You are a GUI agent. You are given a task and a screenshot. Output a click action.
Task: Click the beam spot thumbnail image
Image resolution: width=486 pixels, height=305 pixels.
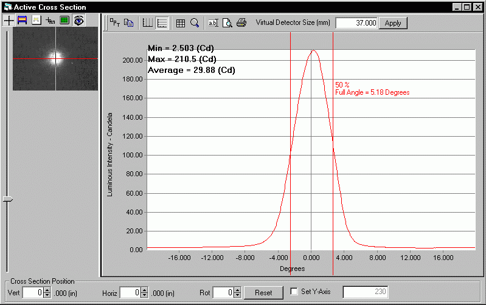click(55, 58)
